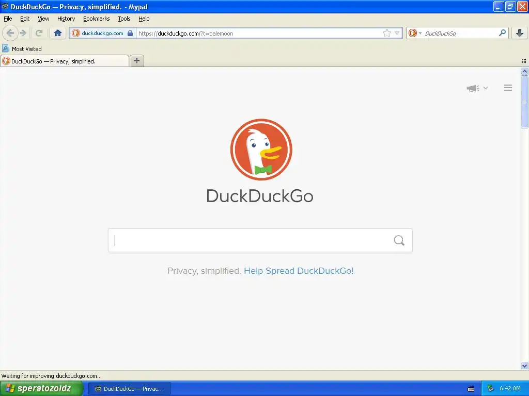Viewport: 529px width, 396px height.
Task: Minimize the Mypal window
Action: (x=498, y=6)
